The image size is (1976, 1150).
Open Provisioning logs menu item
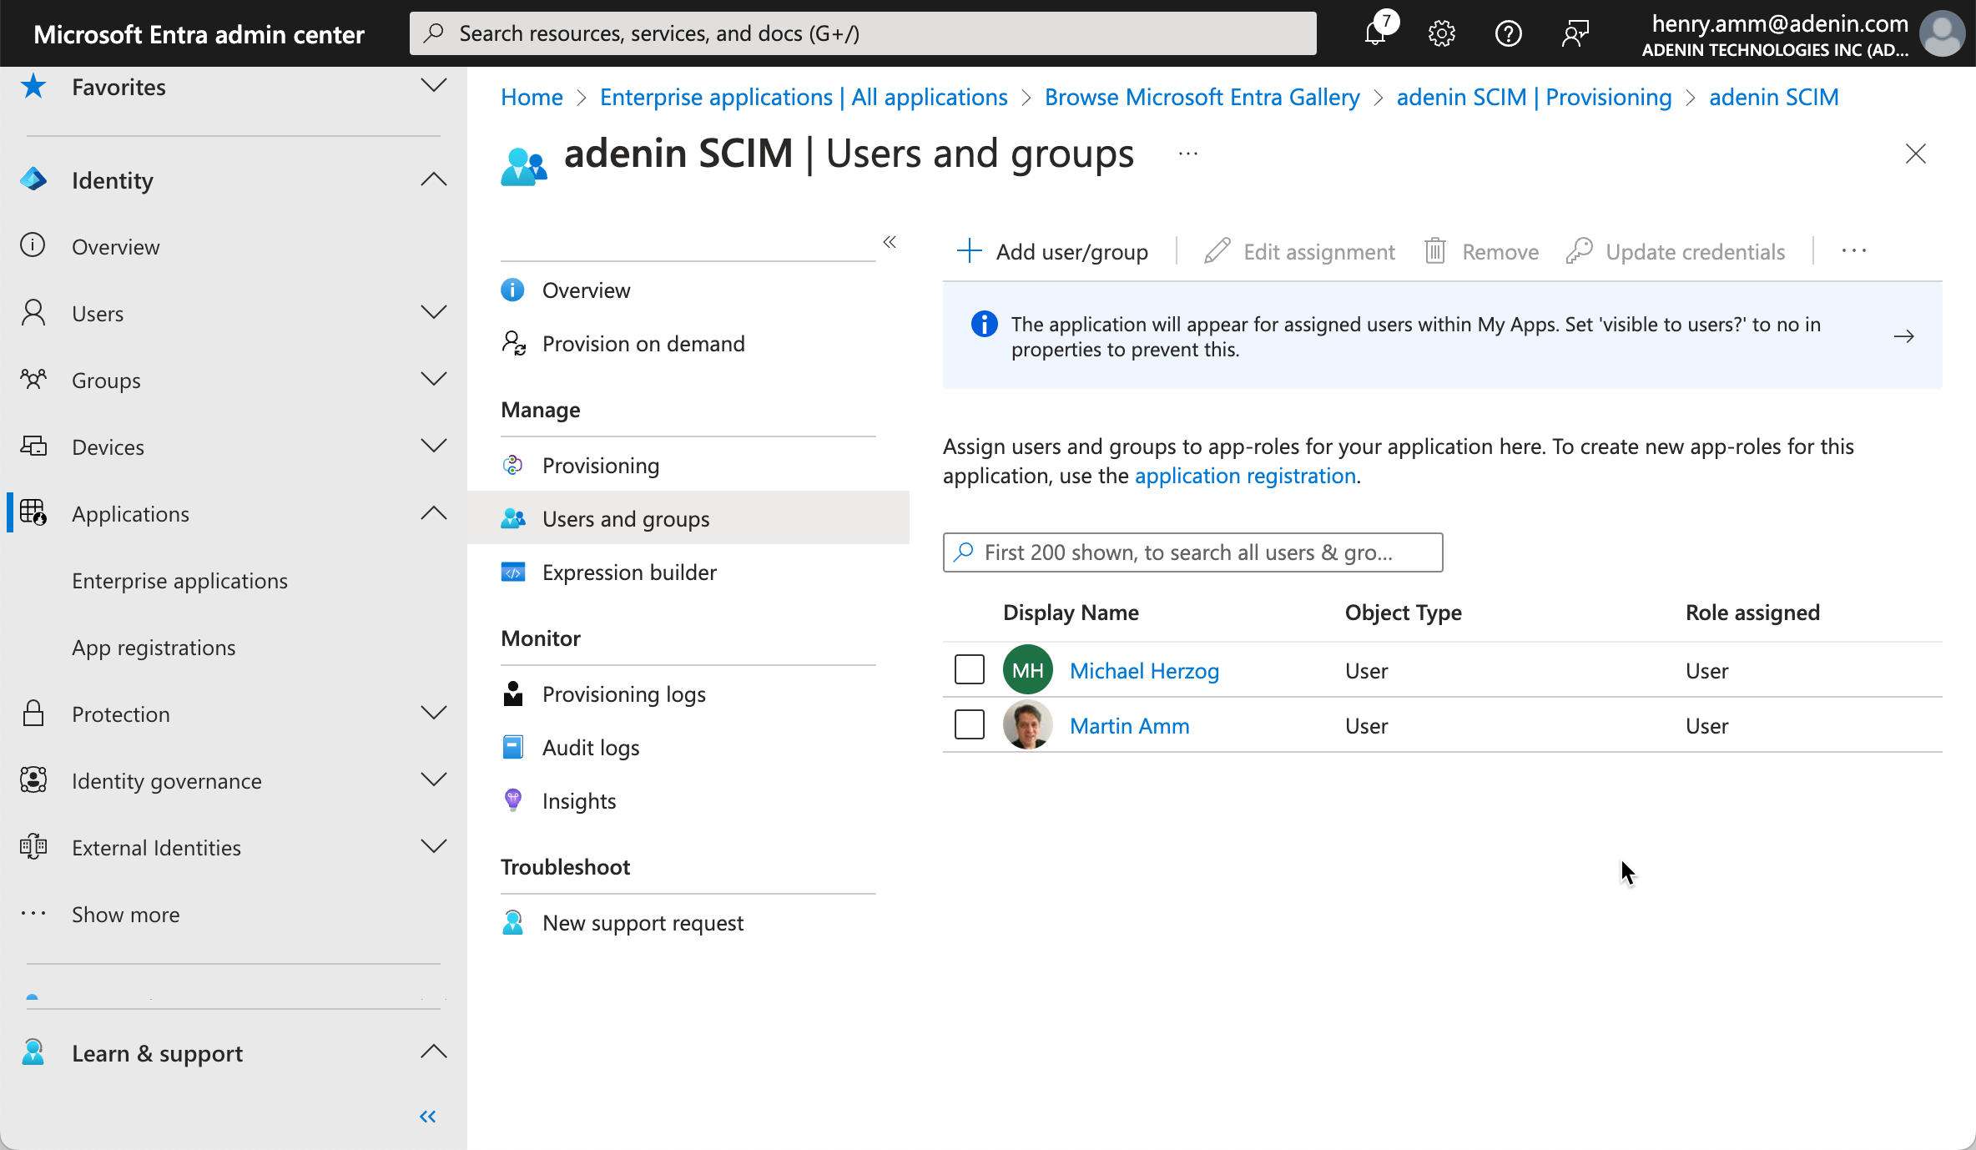pyautogui.click(x=623, y=694)
